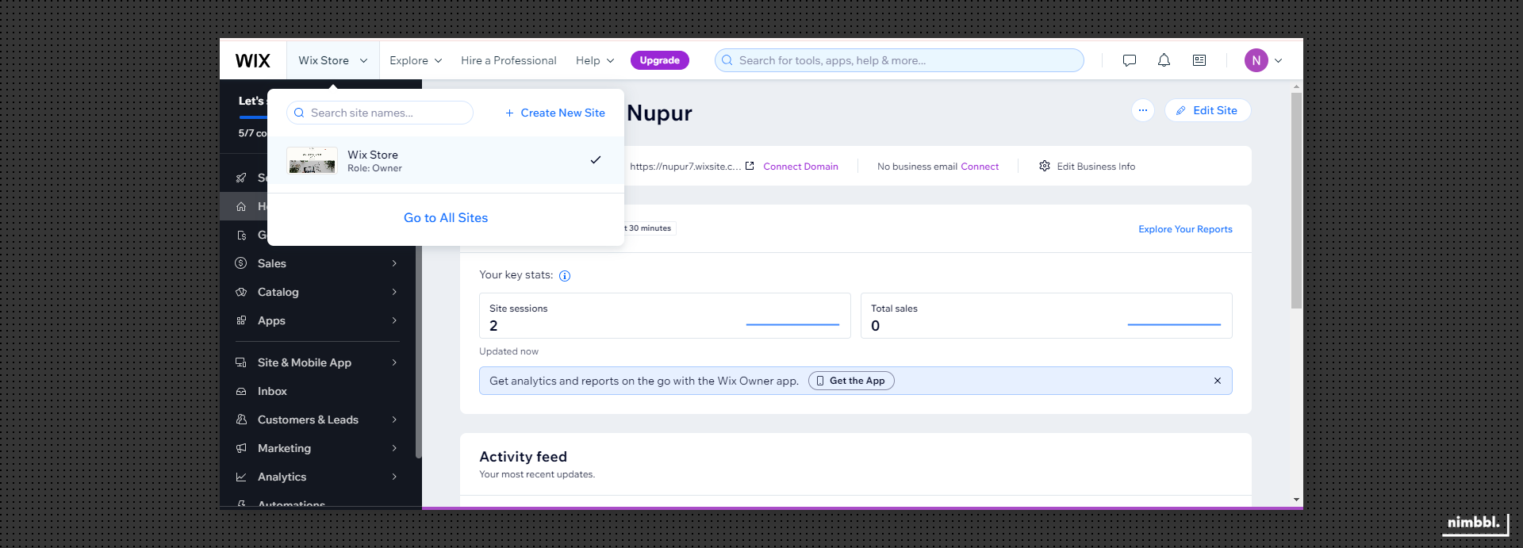Click the Edit Site button
The image size is (1523, 548).
click(1207, 110)
